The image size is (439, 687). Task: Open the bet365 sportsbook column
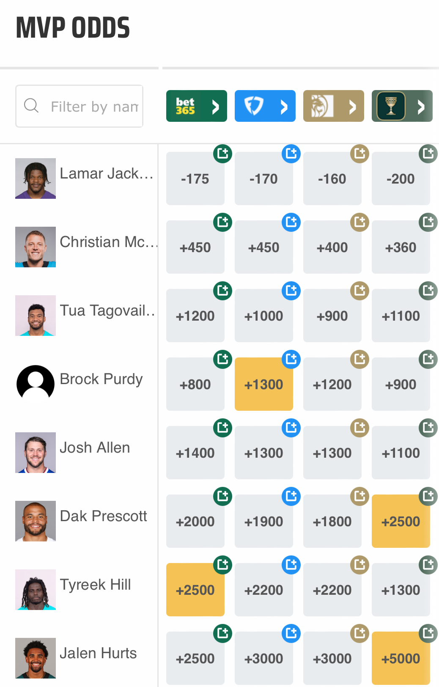[x=196, y=106]
